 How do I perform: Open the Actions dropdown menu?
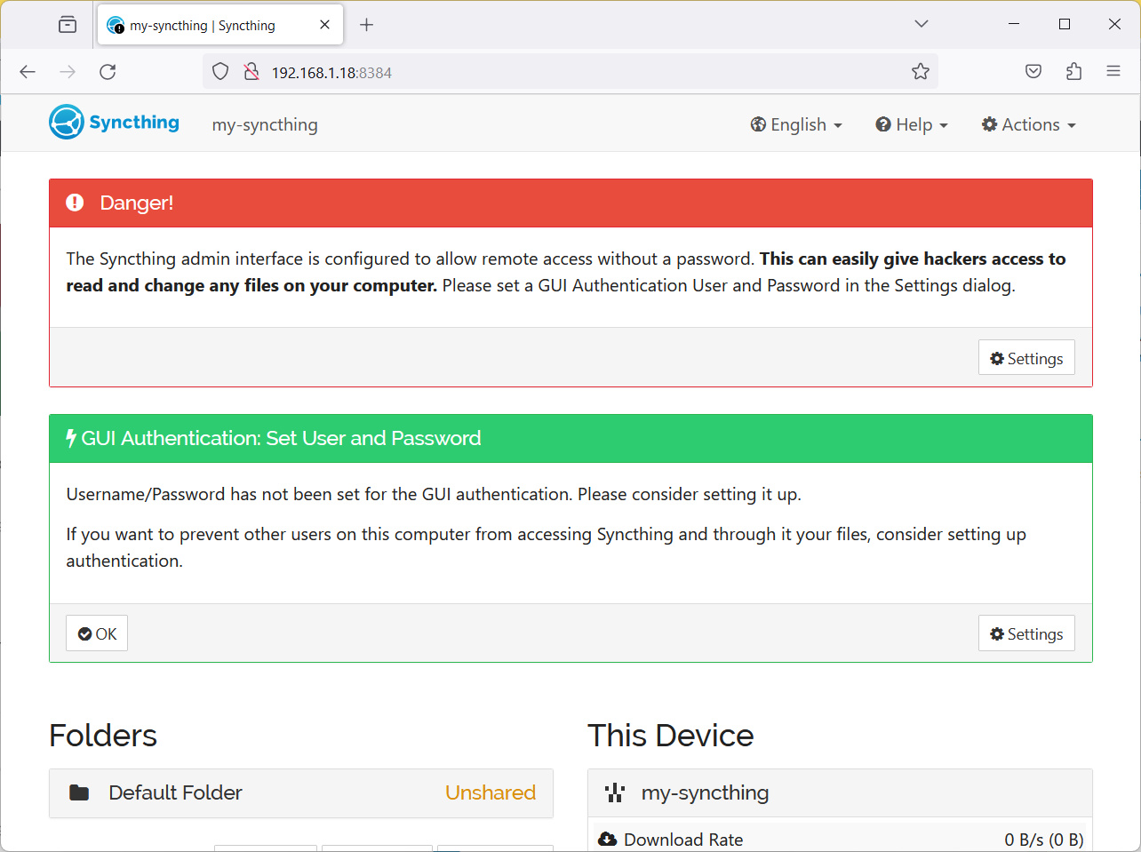pyautogui.click(x=1028, y=124)
